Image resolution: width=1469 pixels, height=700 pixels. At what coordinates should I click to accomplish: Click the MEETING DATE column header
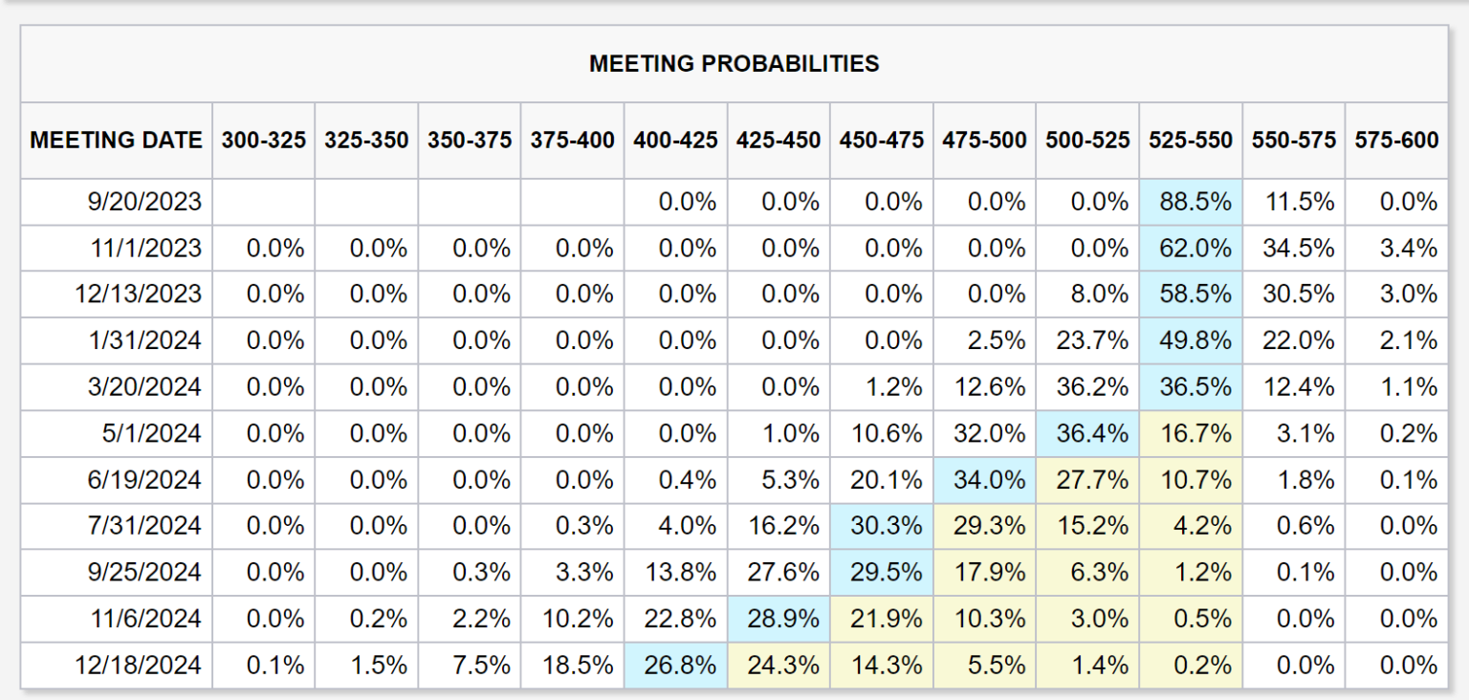[x=116, y=141]
